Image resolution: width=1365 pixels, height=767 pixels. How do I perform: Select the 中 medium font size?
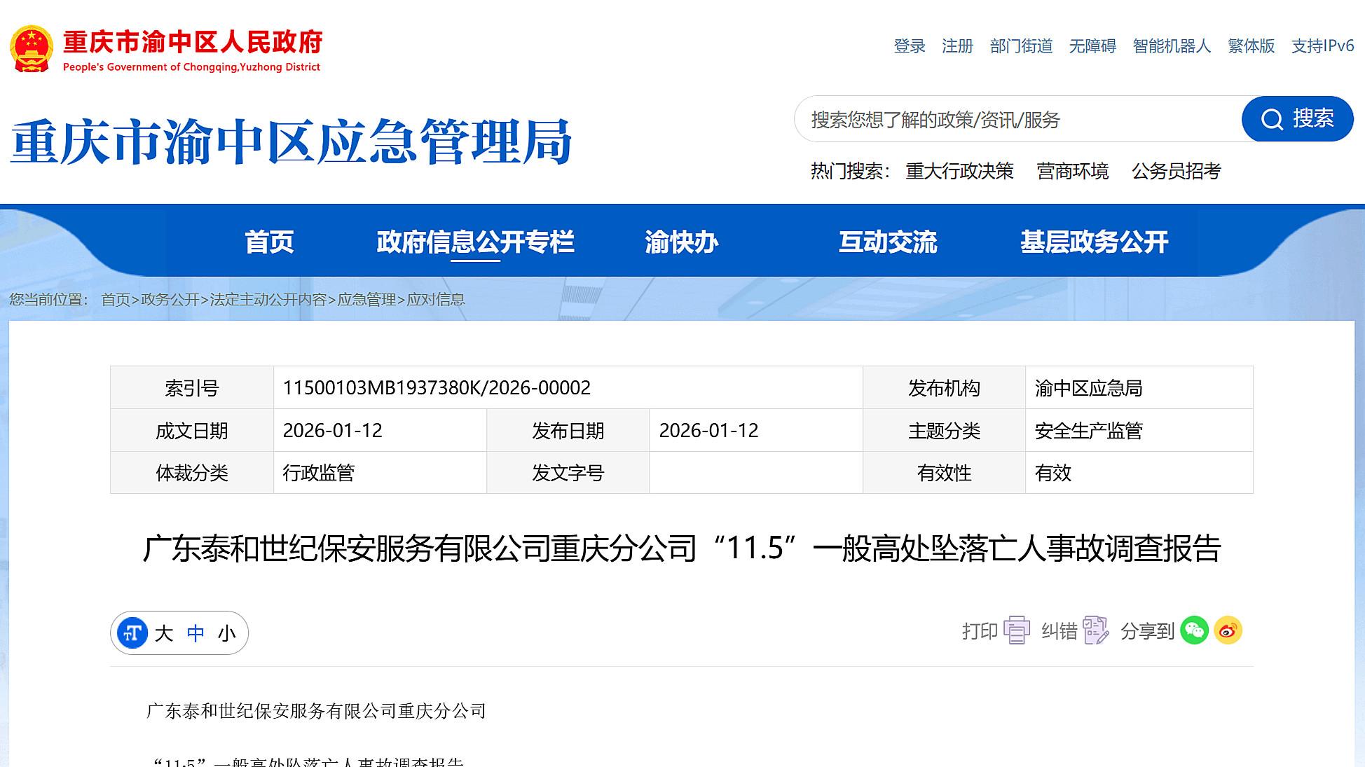(196, 633)
